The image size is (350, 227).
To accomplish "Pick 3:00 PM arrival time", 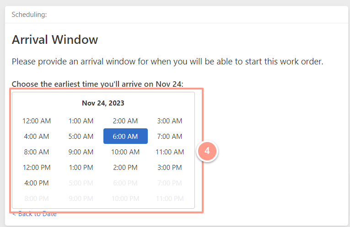I will click(170, 167).
